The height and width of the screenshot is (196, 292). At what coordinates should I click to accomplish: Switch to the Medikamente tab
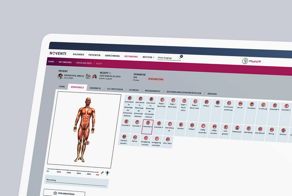[152, 91]
